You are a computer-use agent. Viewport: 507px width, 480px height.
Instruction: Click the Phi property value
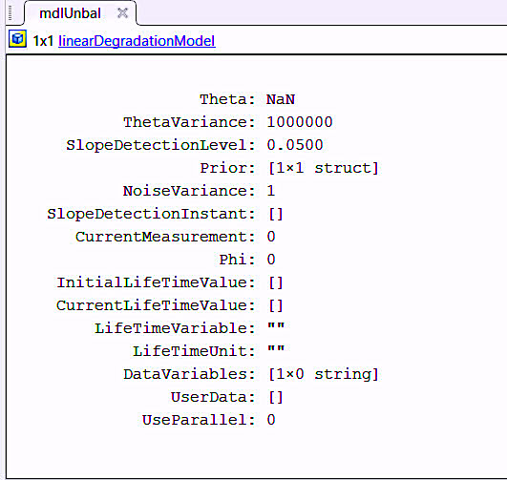point(271,260)
